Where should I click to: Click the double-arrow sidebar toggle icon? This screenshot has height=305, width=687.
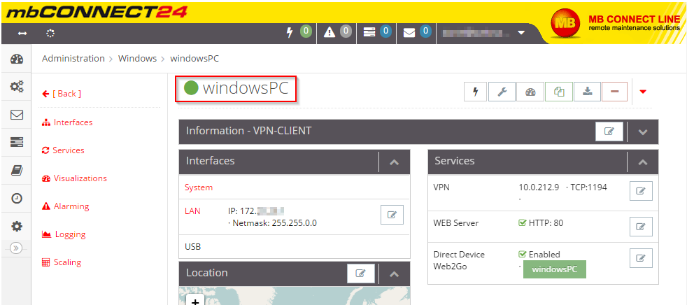click(x=23, y=34)
